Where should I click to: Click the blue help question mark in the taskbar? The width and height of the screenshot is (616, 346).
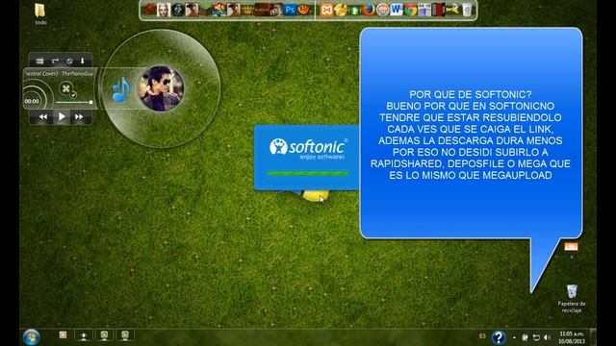(x=499, y=337)
